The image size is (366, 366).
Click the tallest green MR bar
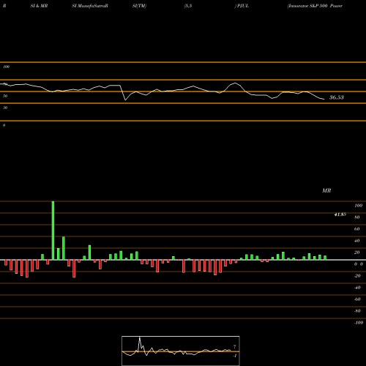pyautogui.click(x=53, y=231)
